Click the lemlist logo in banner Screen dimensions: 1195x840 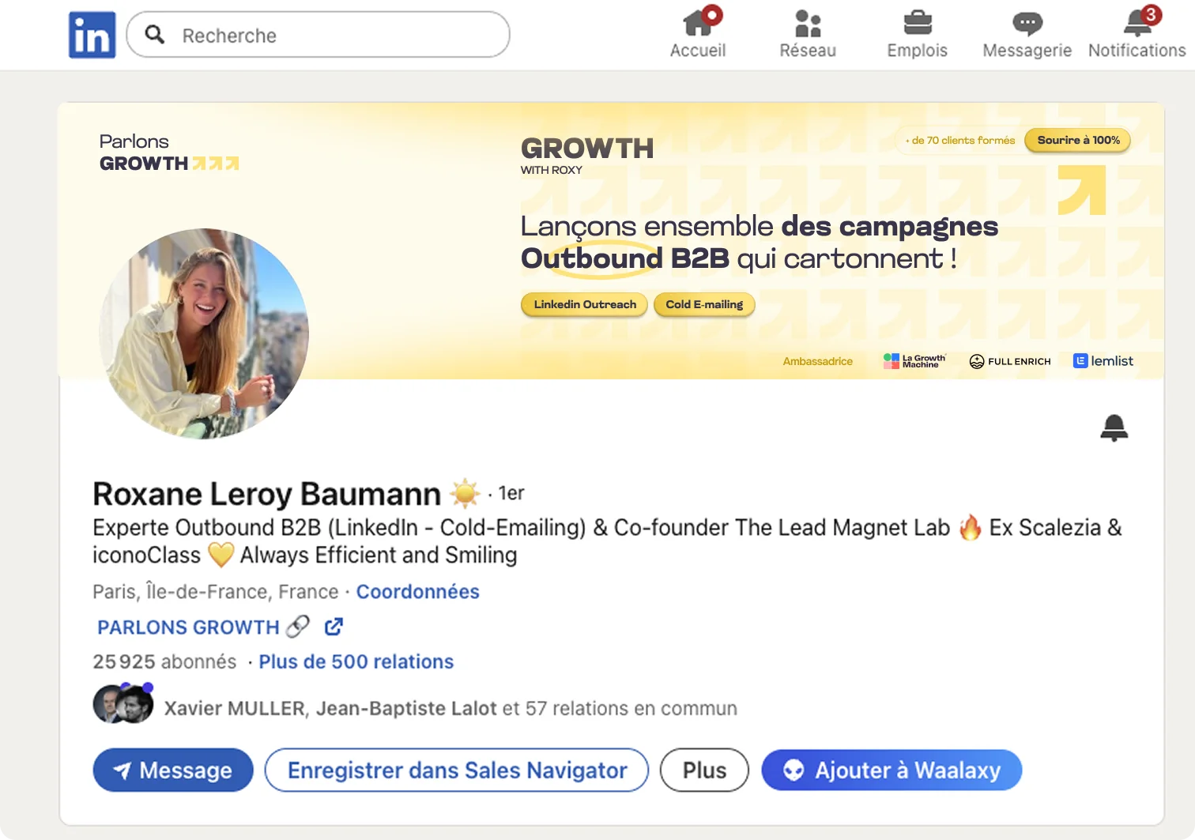(x=1103, y=361)
